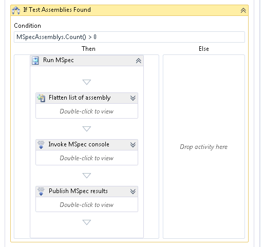The width and height of the screenshot is (263, 247).
Task: Click the Then branch label
Action: tap(88, 49)
